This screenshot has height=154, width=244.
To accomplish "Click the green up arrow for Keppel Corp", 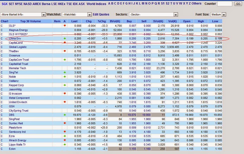I will pos(65,85).
